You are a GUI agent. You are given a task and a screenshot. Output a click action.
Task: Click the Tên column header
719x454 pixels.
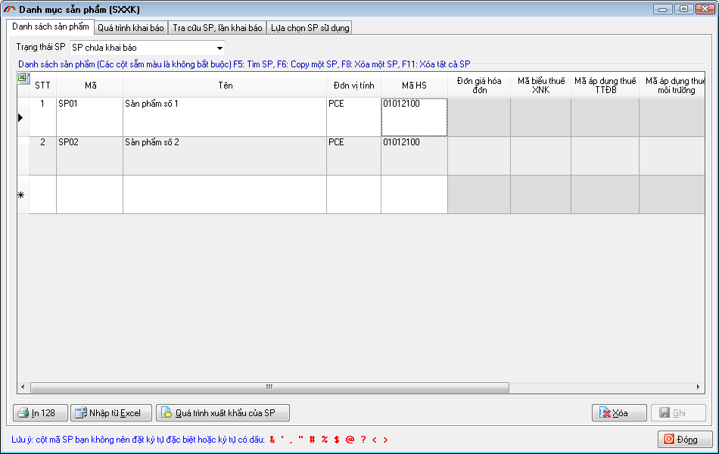tap(225, 86)
